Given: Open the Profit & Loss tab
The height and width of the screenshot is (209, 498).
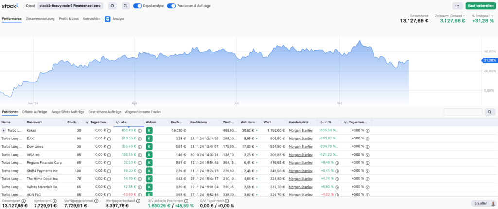Looking at the screenshot, I should coord(69,19).
